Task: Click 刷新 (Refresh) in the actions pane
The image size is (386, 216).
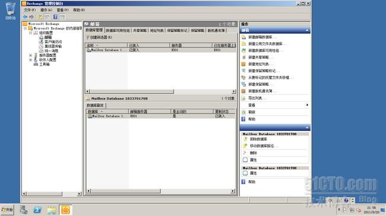Action: pyautogui.click(x=252, y=112)
